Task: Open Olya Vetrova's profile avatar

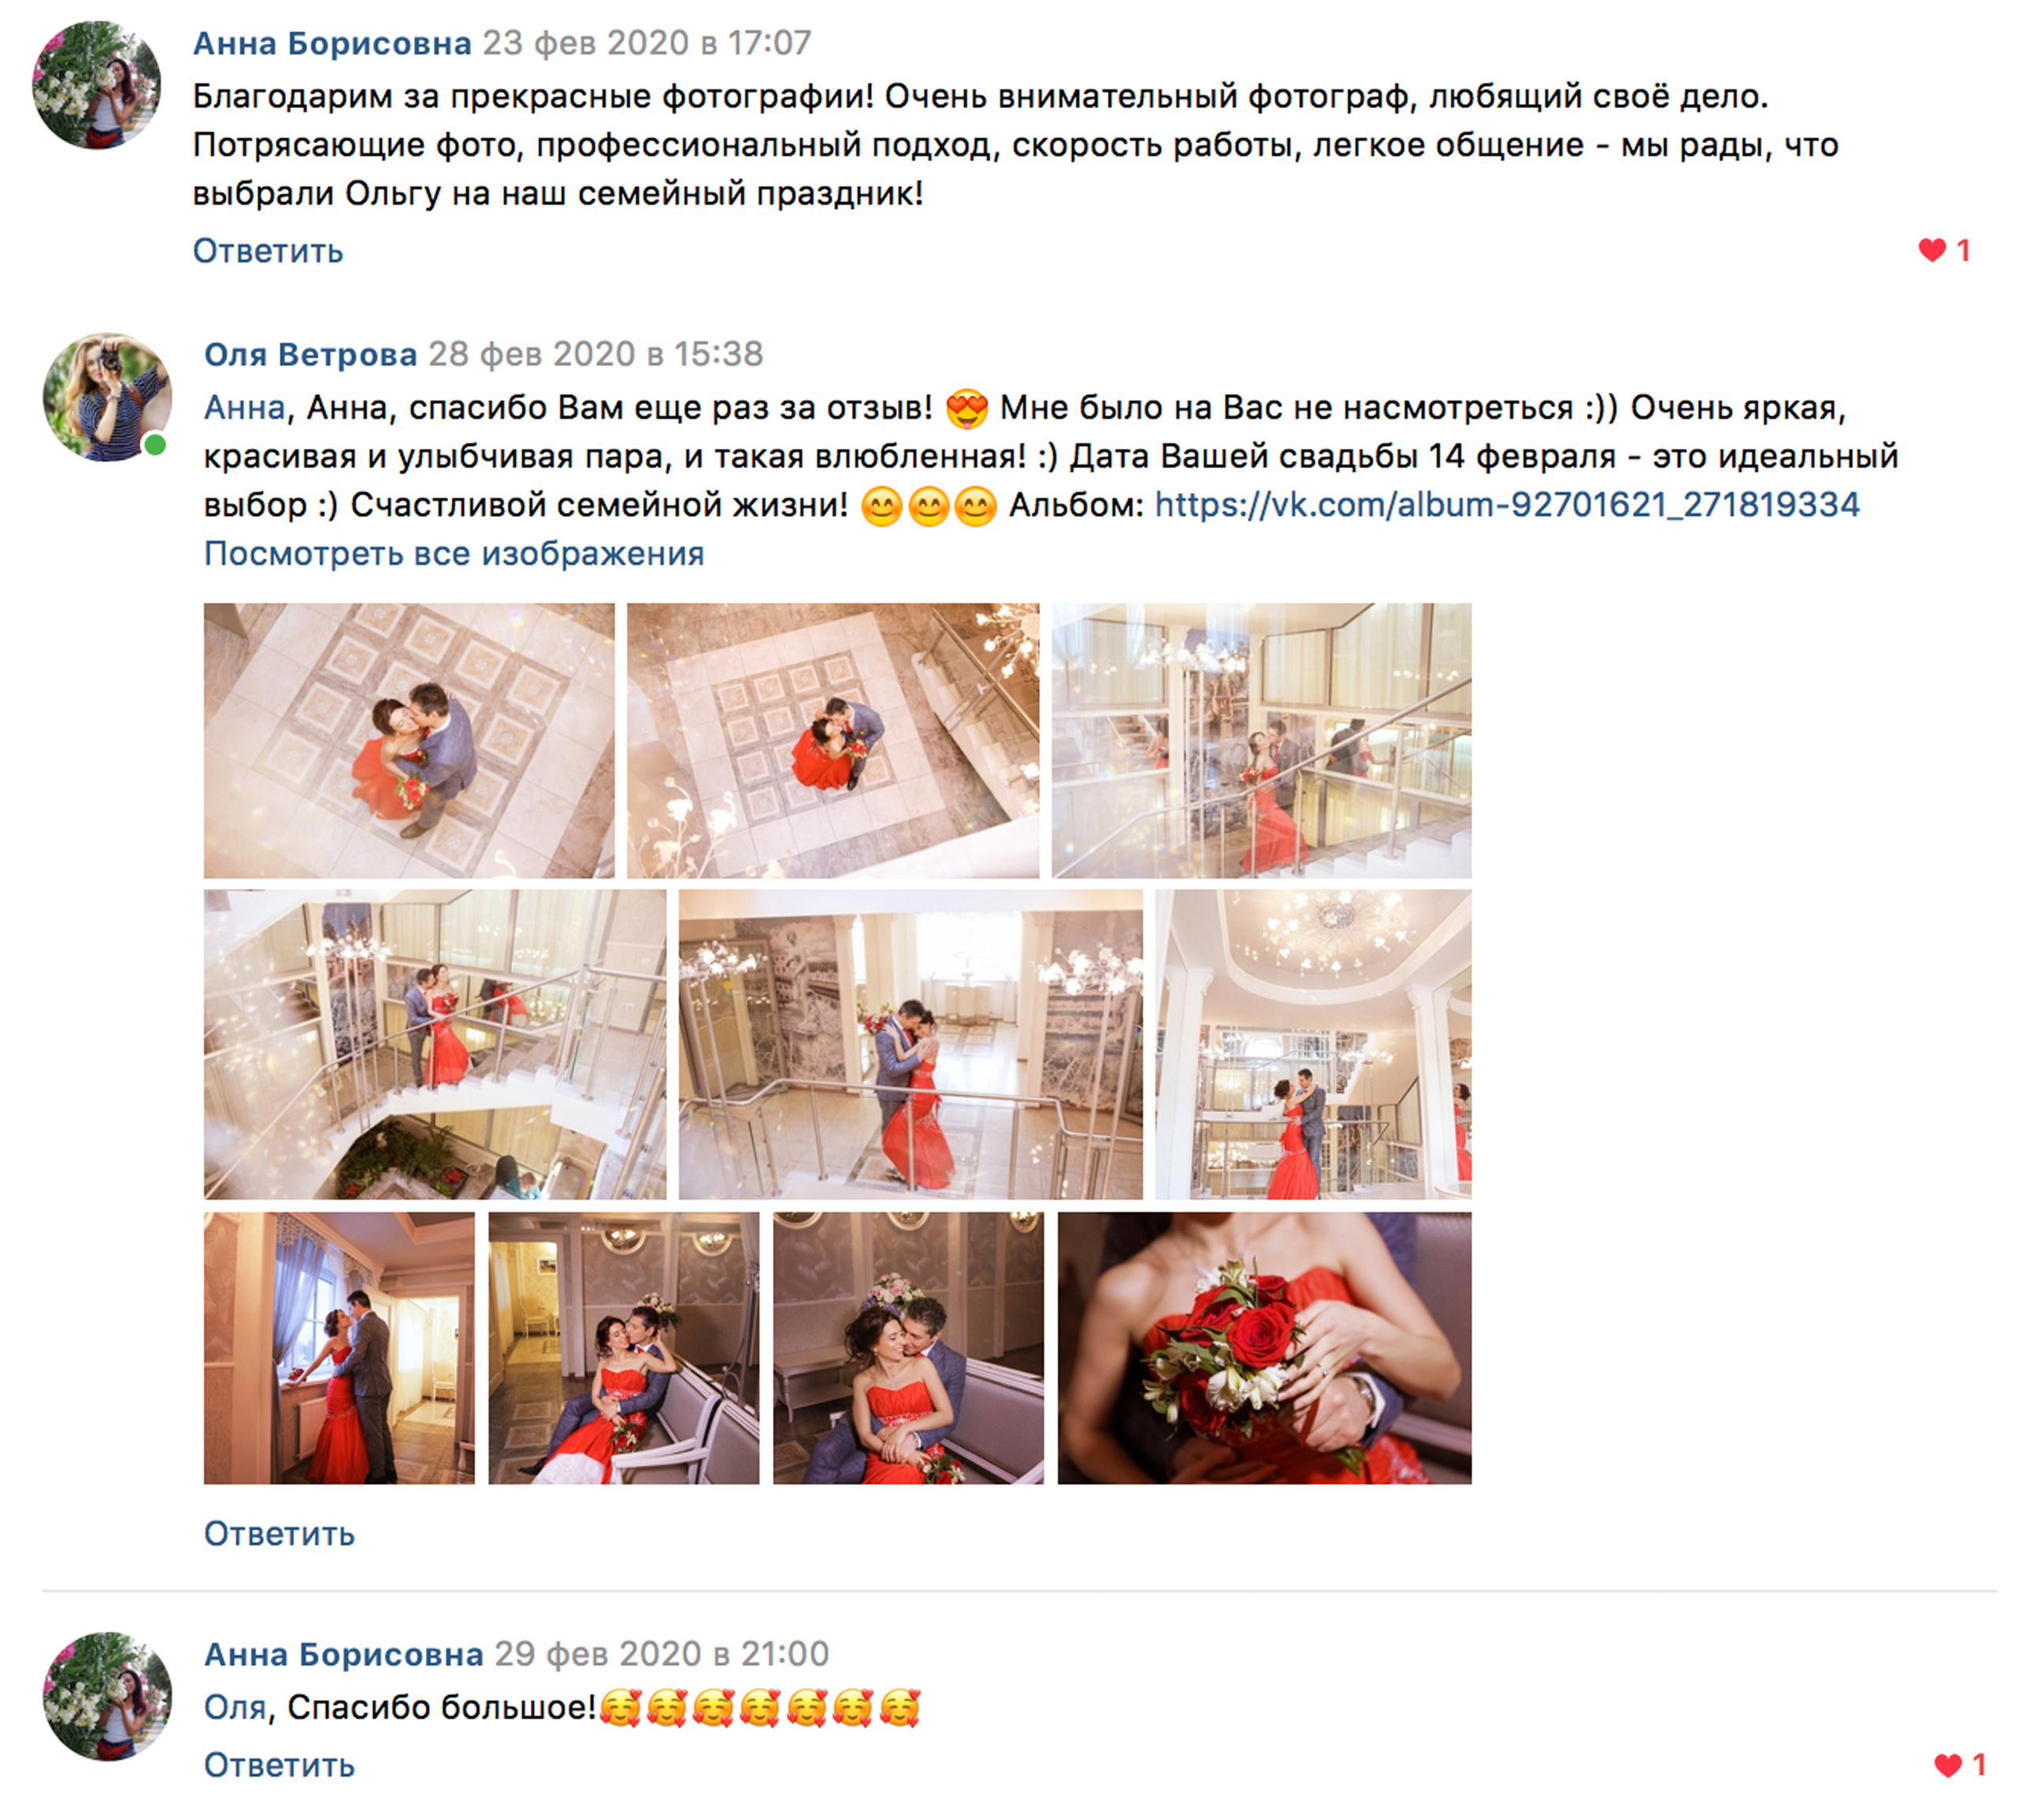Action: point(107,397)
